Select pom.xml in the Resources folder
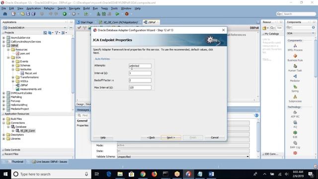318x179 pixels. [x=25, y=54]
